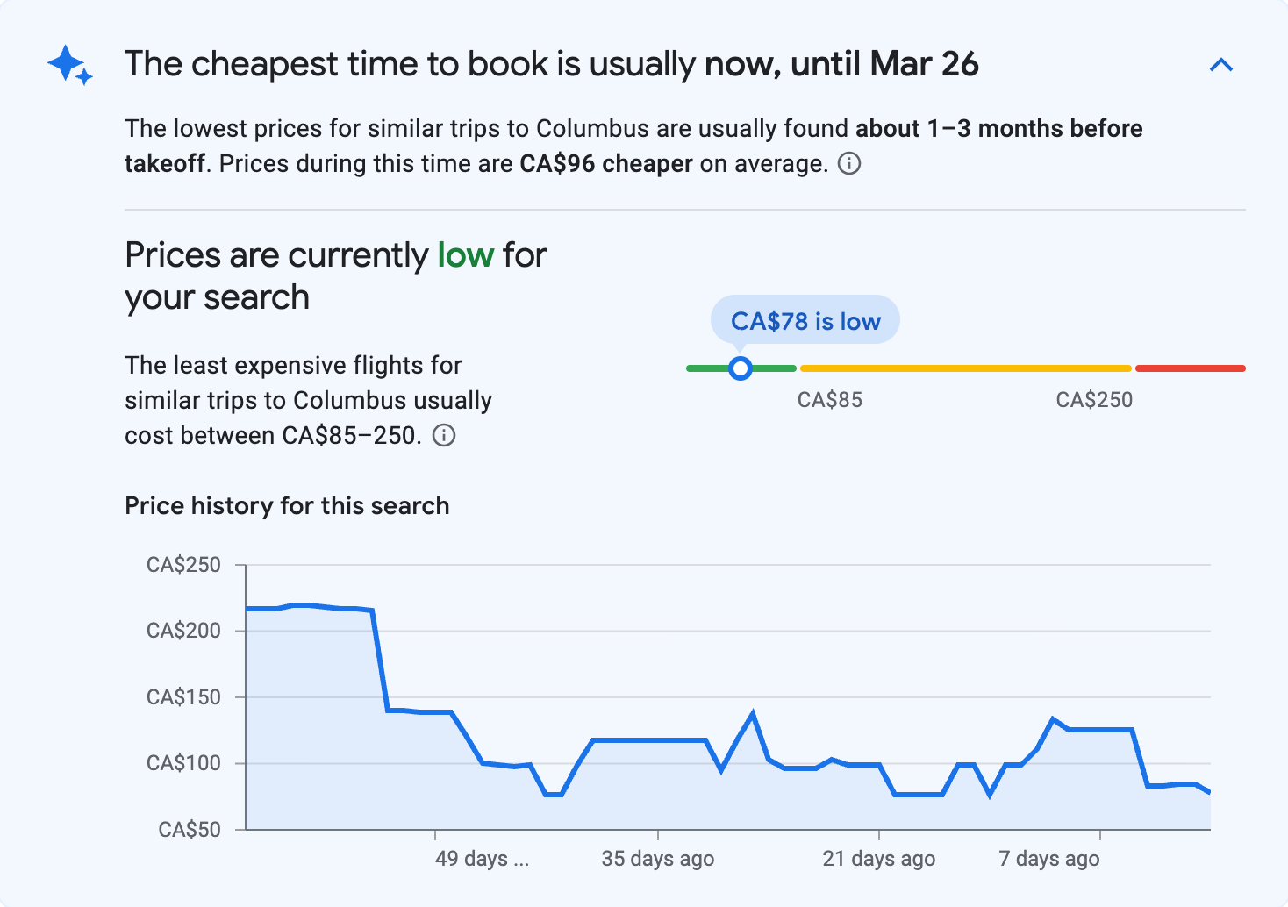
Task: Click the CA$78 is low tooltip bubble
Action: [x=805, y=320]
